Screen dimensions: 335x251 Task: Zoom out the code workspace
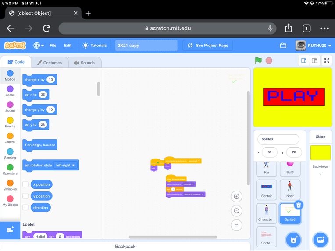(236, 211)
